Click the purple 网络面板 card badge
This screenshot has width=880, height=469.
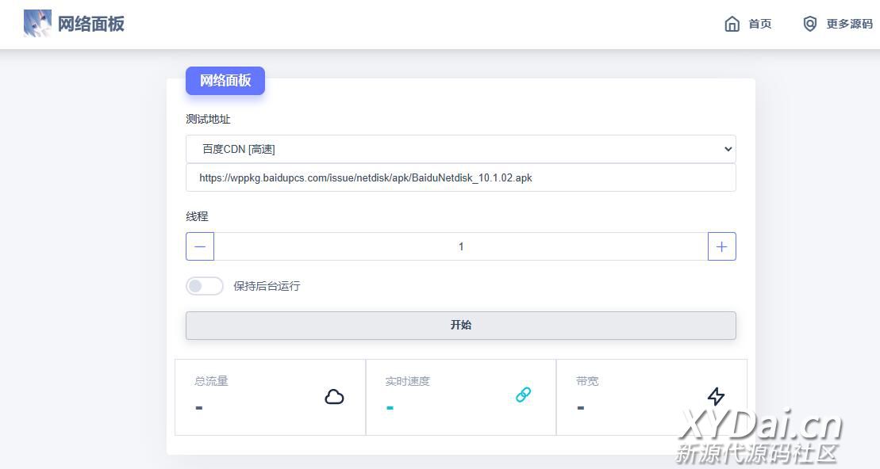(x=225, y=81)
